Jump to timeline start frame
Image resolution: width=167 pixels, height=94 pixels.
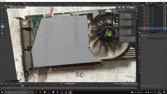coord(65,84)
